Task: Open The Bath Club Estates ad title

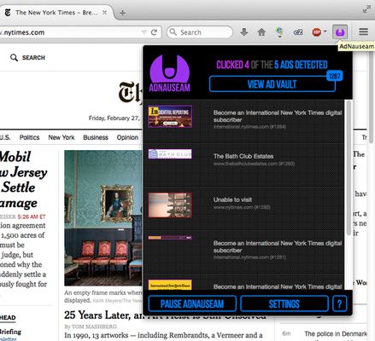Action: (243, 156)
